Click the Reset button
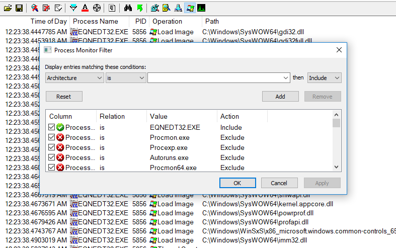This screenshot has width=396, height=248. (64, 97)
